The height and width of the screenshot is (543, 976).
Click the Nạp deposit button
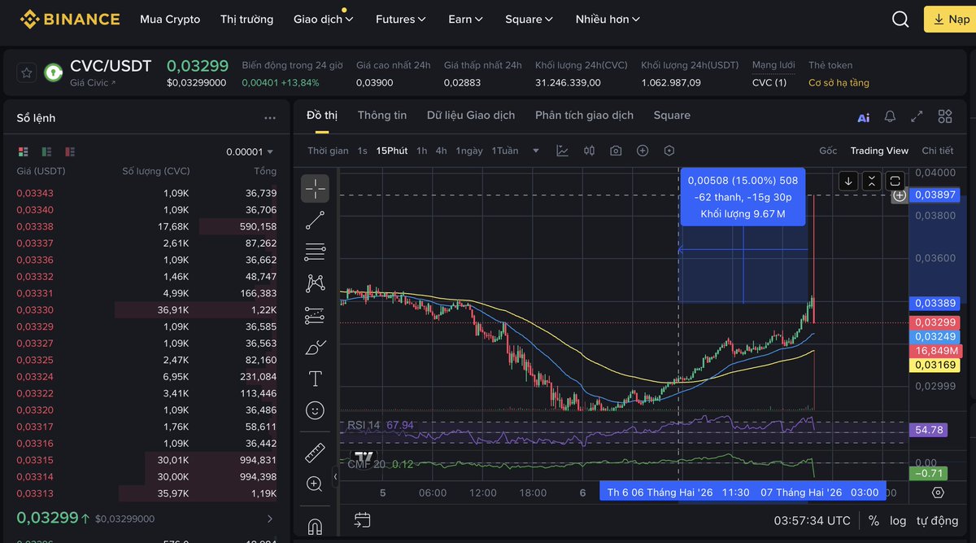[950, 19]
